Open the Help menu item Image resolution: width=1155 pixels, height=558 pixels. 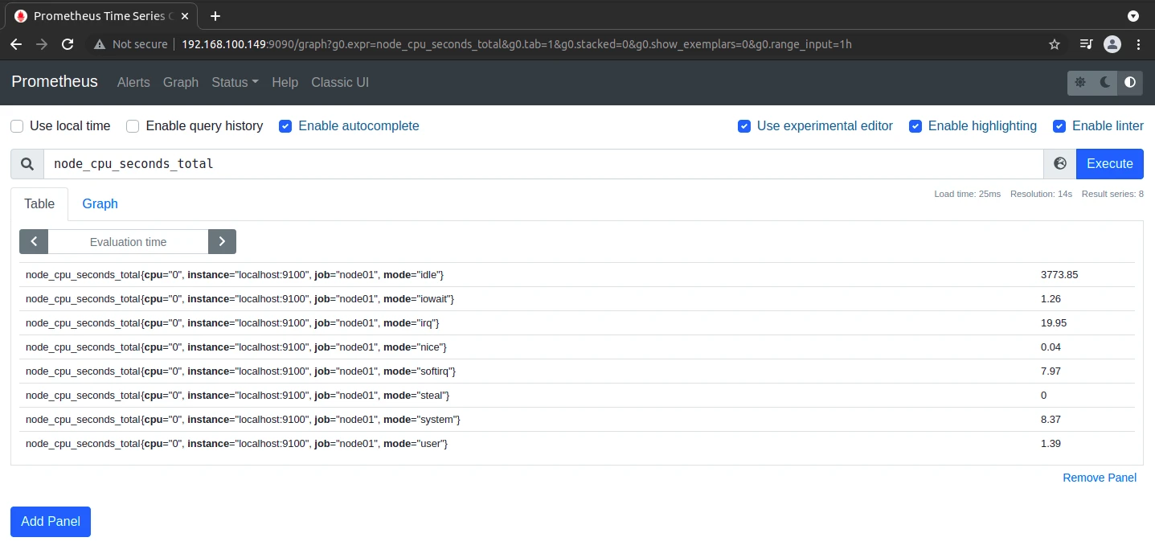tap(285, 82)
